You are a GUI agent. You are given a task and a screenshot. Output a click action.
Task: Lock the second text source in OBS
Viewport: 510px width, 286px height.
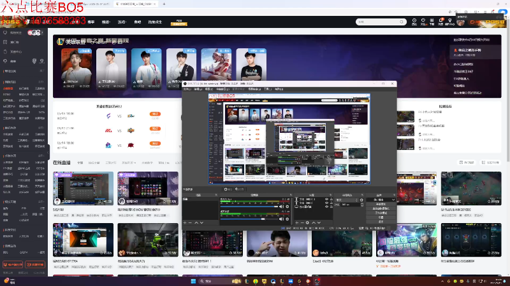(331, 203)
